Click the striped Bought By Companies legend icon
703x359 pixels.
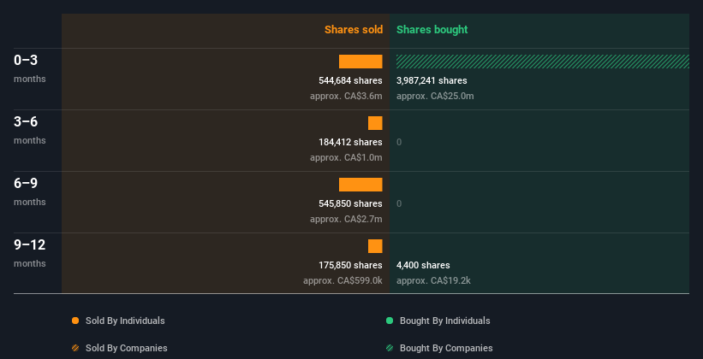(390, 348)
